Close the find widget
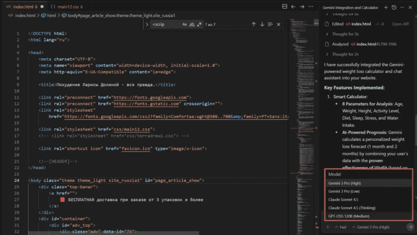This screenshot has width=417, height=235. click(279, 25)
